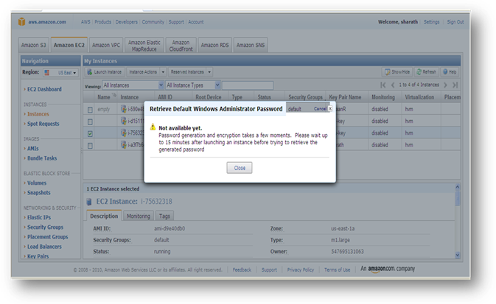Click the EC2 Instance server icon
Viewport: 496px width, 304px height.
pyautogui.click(x=89, y=202)
